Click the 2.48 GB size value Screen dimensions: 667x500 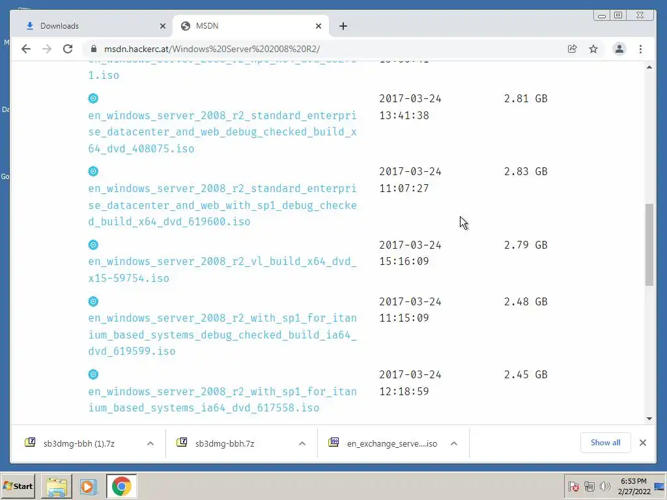(x=526, y=302)
